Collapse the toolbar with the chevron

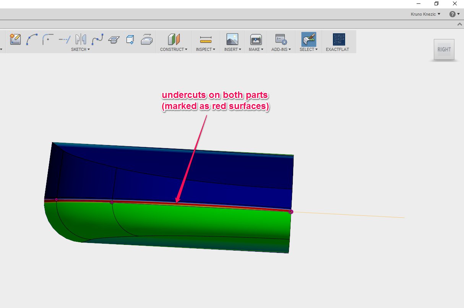pos(459,24)
